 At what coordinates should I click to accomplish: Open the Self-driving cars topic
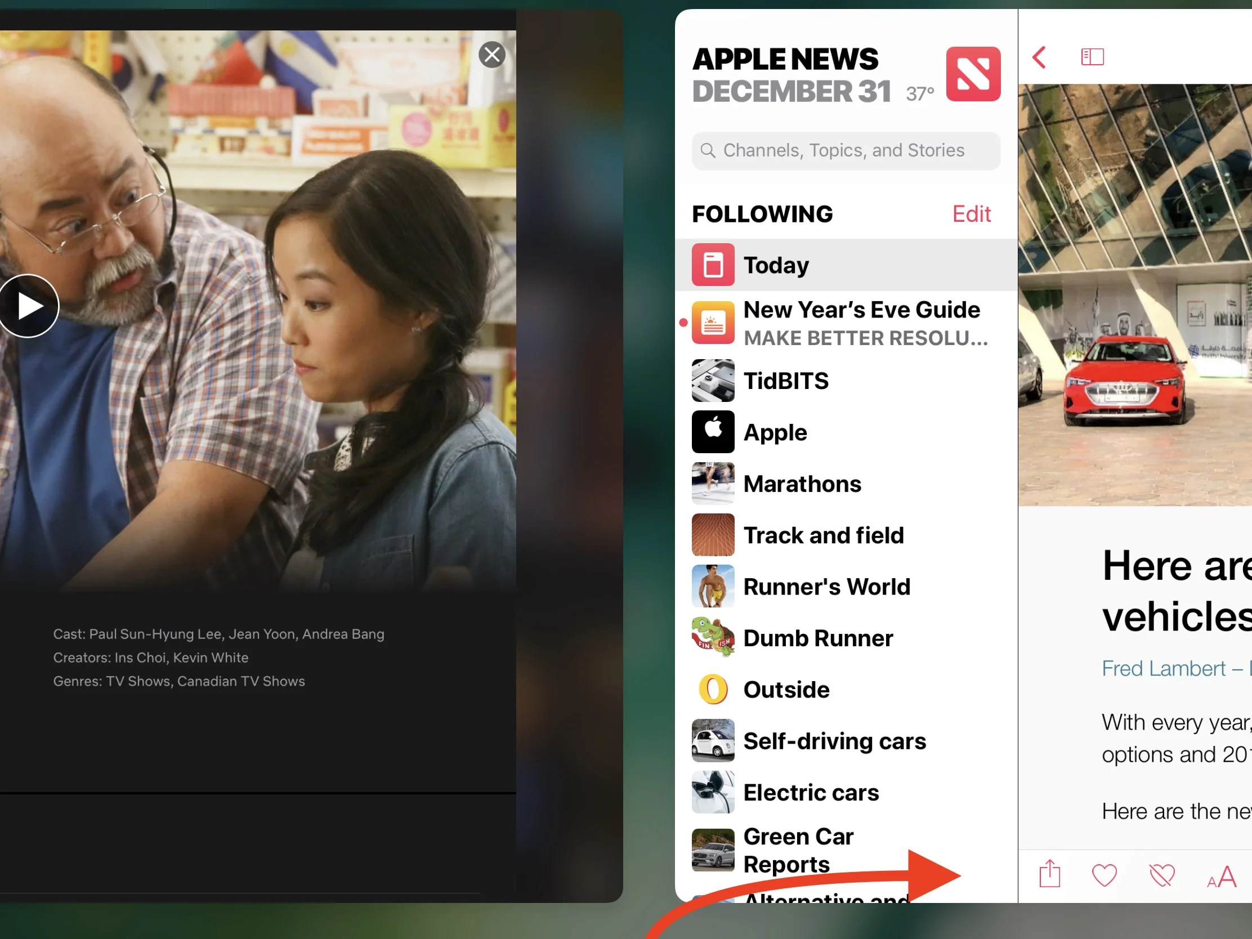[x=846, y=741]
